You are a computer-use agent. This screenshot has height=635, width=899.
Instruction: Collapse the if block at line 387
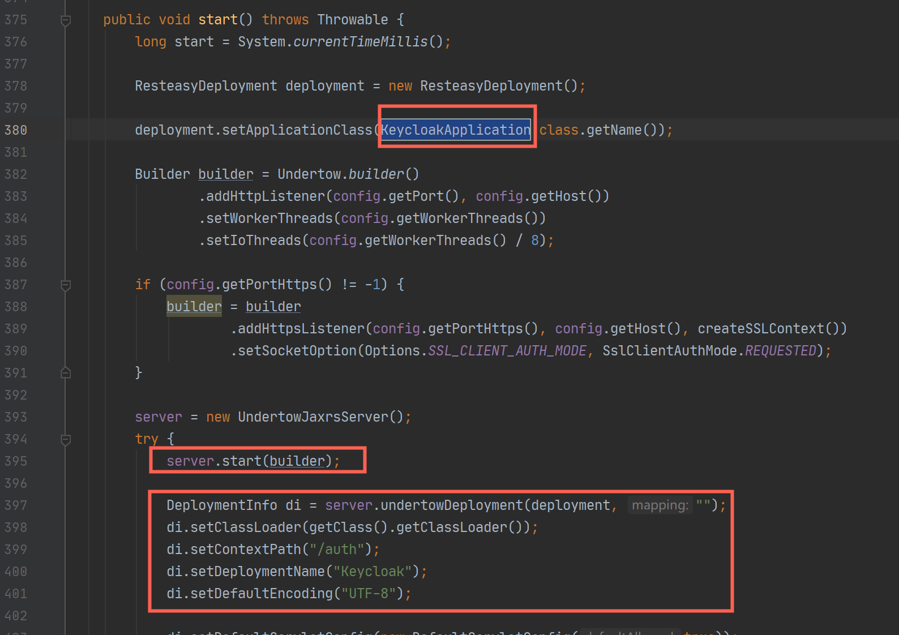[66, 286]
